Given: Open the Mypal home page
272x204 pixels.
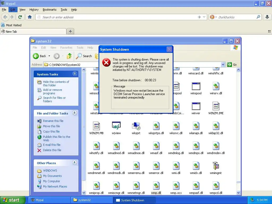Looking at the screenshot, I should point(30,17).
